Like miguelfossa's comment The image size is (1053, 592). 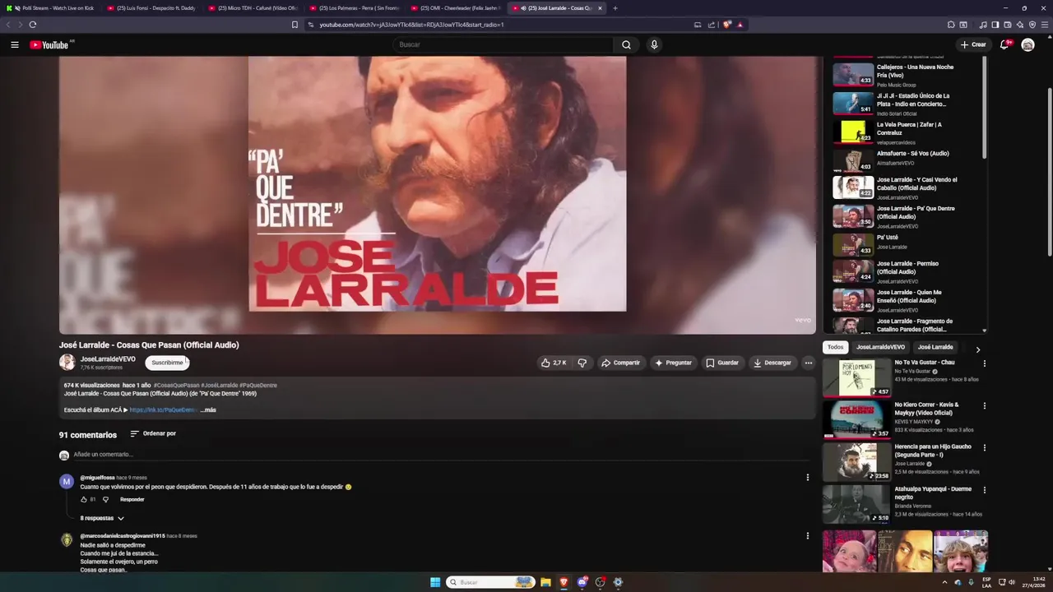coord(84,499)
